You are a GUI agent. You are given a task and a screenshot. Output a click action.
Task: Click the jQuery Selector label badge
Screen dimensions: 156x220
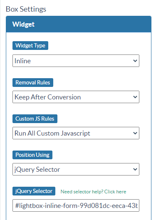point(34,191)
